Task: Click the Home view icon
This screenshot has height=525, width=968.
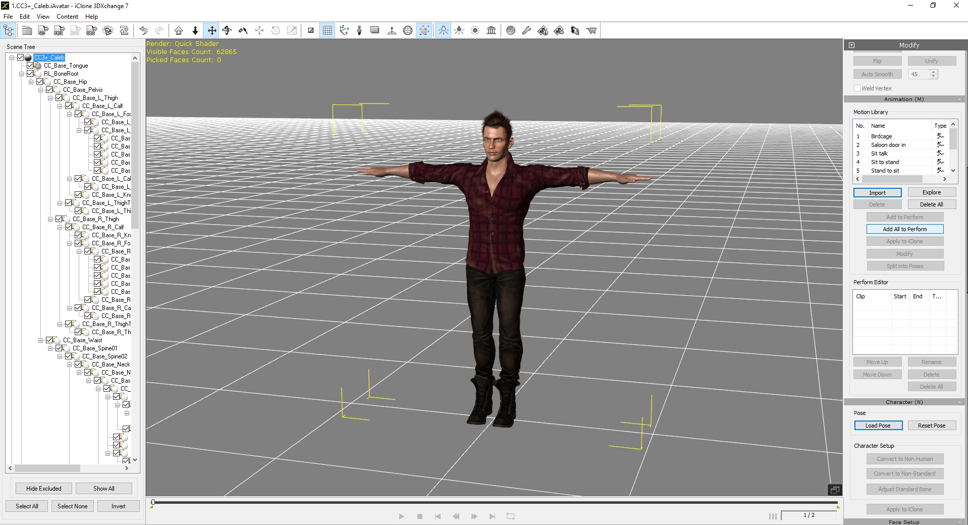Action: pyautogui.click(x=179, y=31)
